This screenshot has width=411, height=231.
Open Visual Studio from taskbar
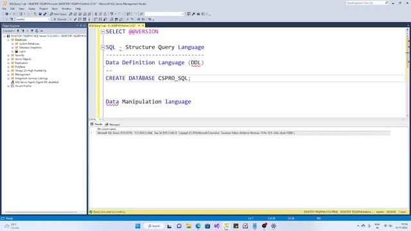(x=217, y=226)
